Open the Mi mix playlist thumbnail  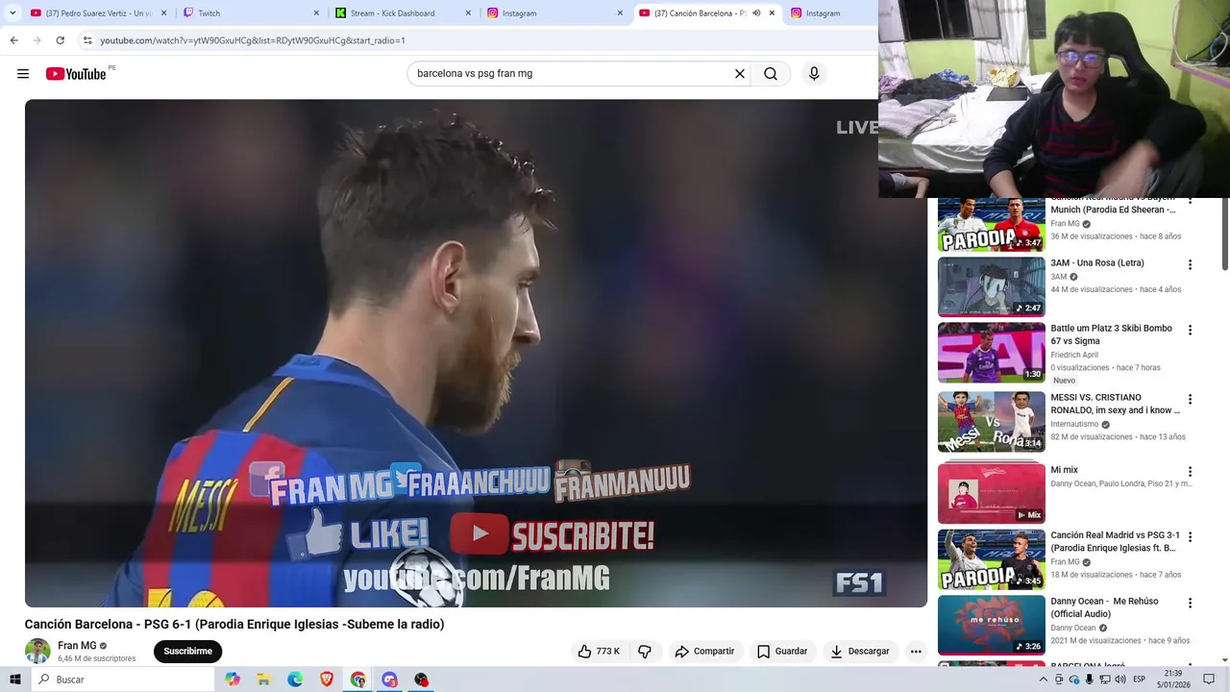(991, 493)
